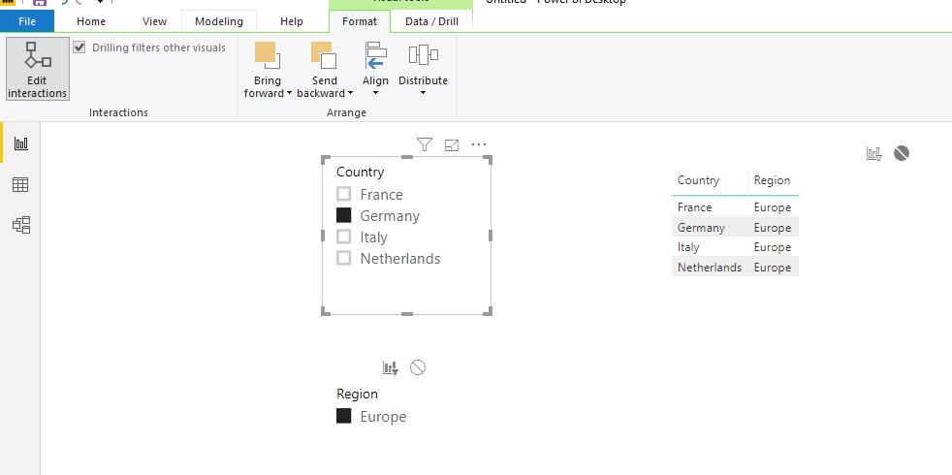Click the Bring forward icon
Viewport: 952px width, 475px height.
click(x=267, y=55)
